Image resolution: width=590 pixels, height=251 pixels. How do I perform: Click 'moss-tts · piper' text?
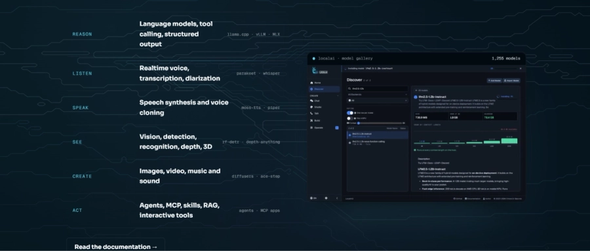tap(261, 108)
